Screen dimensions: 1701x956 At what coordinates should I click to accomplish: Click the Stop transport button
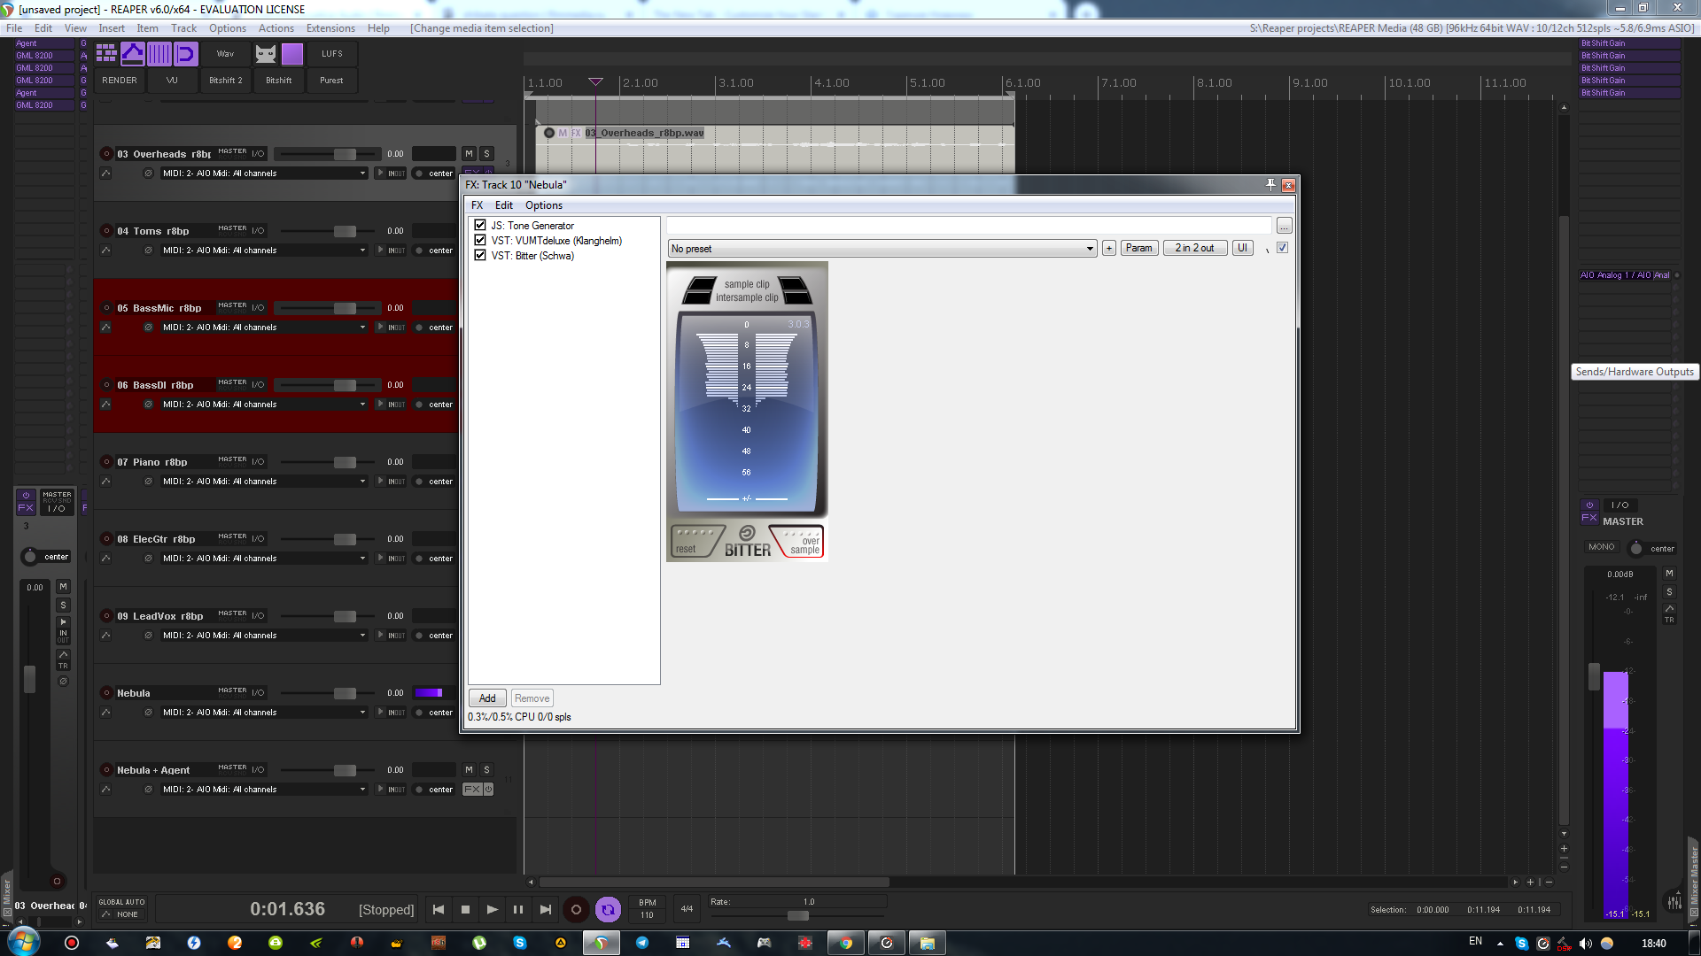point(465,909)
